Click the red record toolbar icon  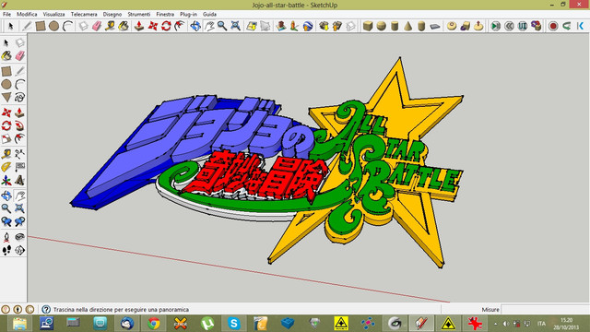point(553,26)
